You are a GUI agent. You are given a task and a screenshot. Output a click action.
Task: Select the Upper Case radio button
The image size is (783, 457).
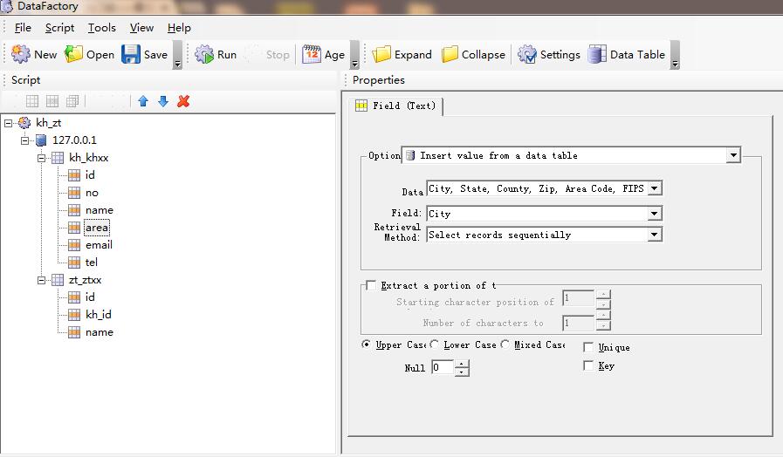367,344
